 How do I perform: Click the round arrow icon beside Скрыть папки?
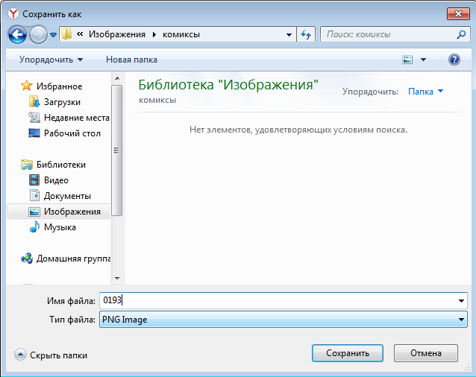(x=20, y=354)
